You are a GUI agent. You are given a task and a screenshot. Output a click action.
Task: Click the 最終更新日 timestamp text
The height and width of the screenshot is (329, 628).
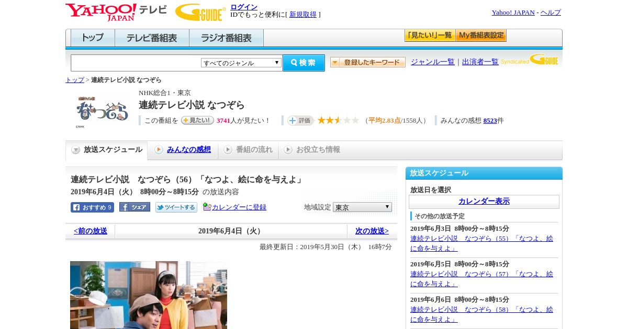click(326, 247)
